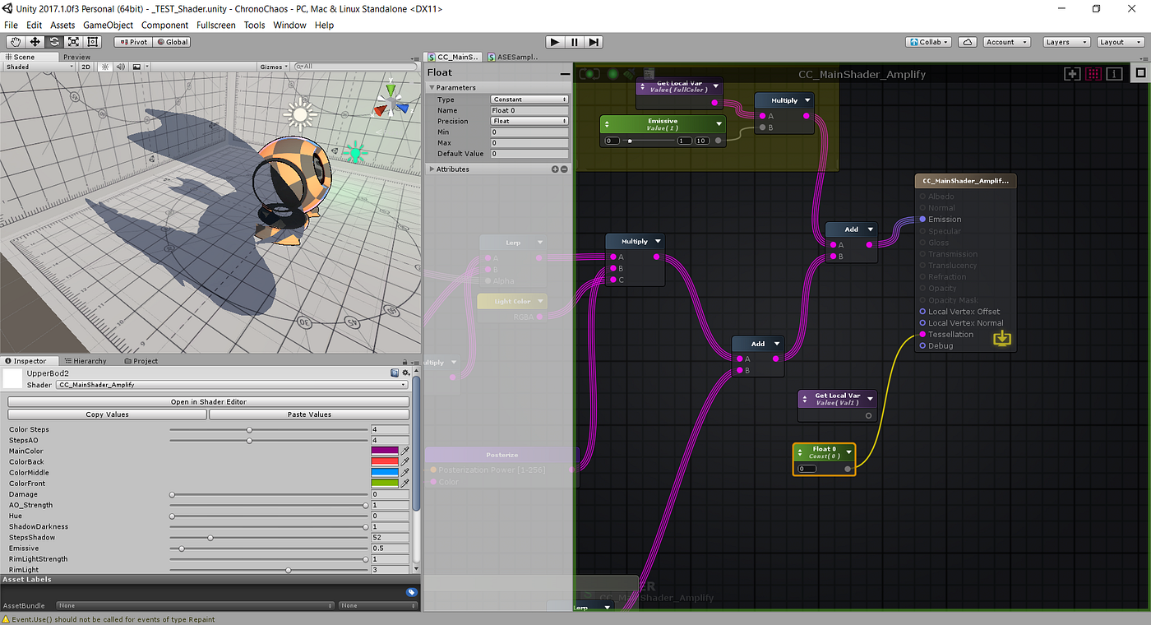Select the Hand tool in toolbar
Screen dimensions: 1151x625
(16, 42)
